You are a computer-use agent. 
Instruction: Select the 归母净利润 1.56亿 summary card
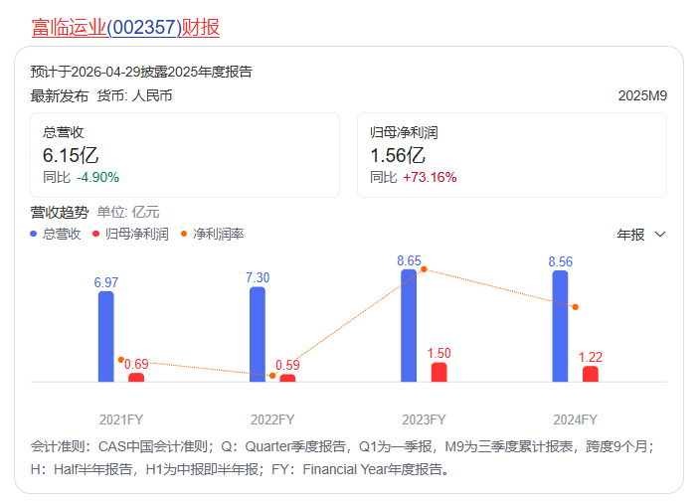tap(511, 155)
